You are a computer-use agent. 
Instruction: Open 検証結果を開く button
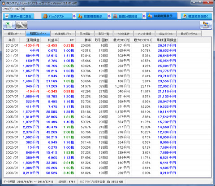pos(196,16)
